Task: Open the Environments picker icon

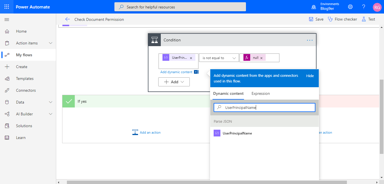Action: [x=314, y=7]
